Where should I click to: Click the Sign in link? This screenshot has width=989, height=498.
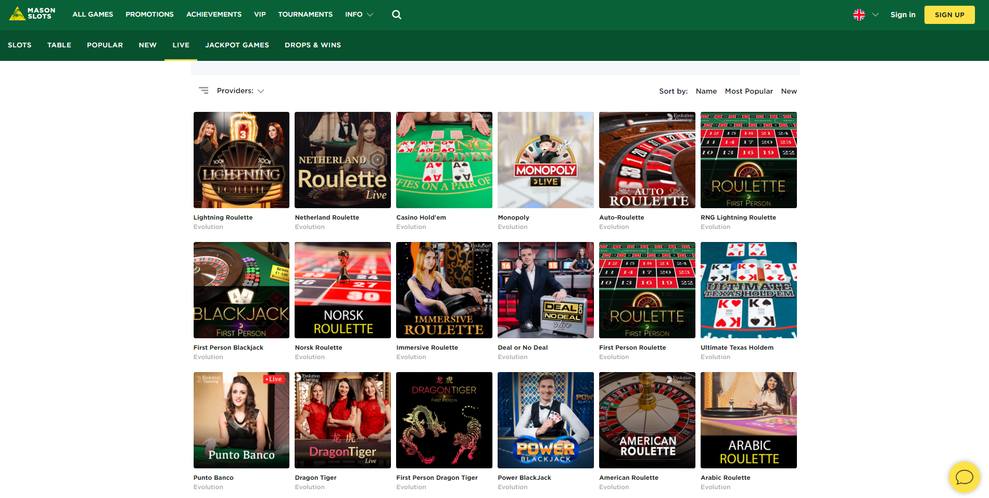[x=903, y=15]
